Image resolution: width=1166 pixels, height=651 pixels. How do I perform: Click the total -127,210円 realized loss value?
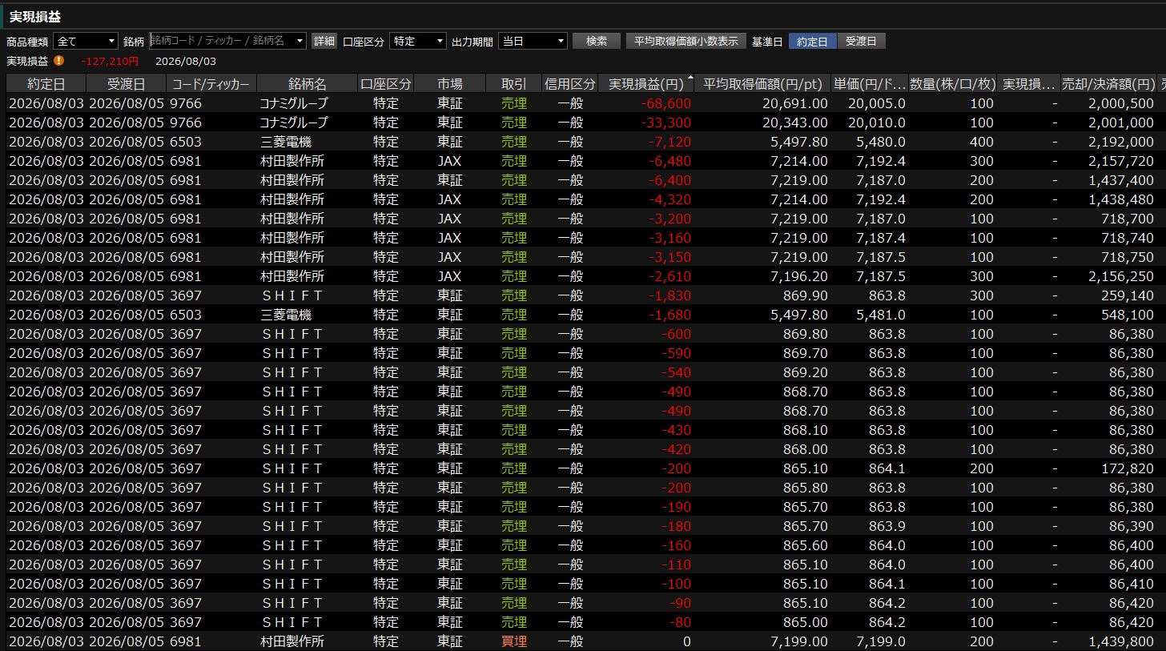tap(110, 61)
